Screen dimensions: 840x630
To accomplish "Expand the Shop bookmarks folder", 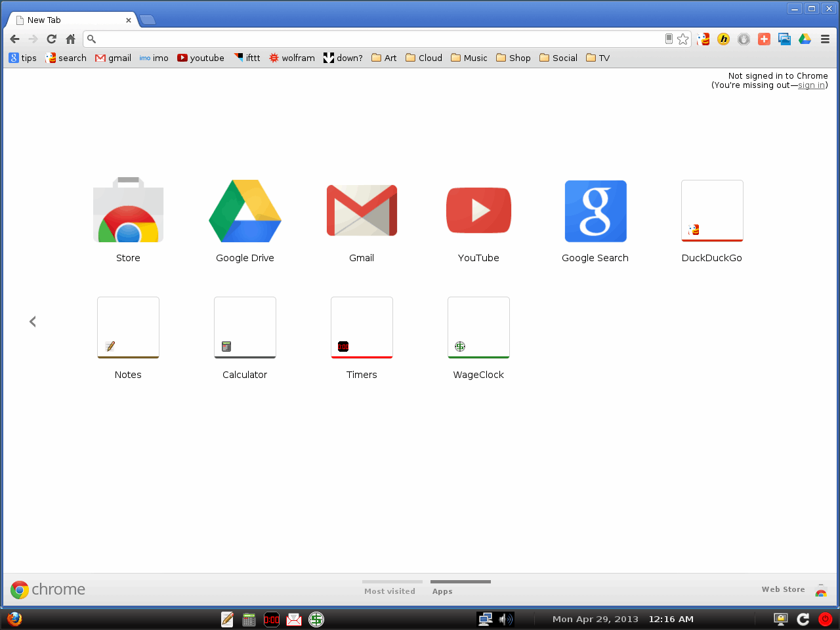I will click(x=514, y=58).
